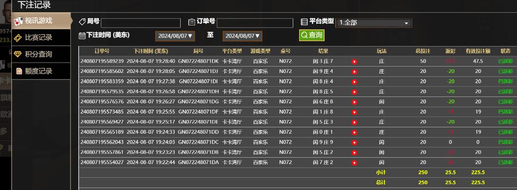Image resolution: width=517 pixels, height=190 pixels.
Task: Play video replay for order 240807195573485
Action: 354,112
